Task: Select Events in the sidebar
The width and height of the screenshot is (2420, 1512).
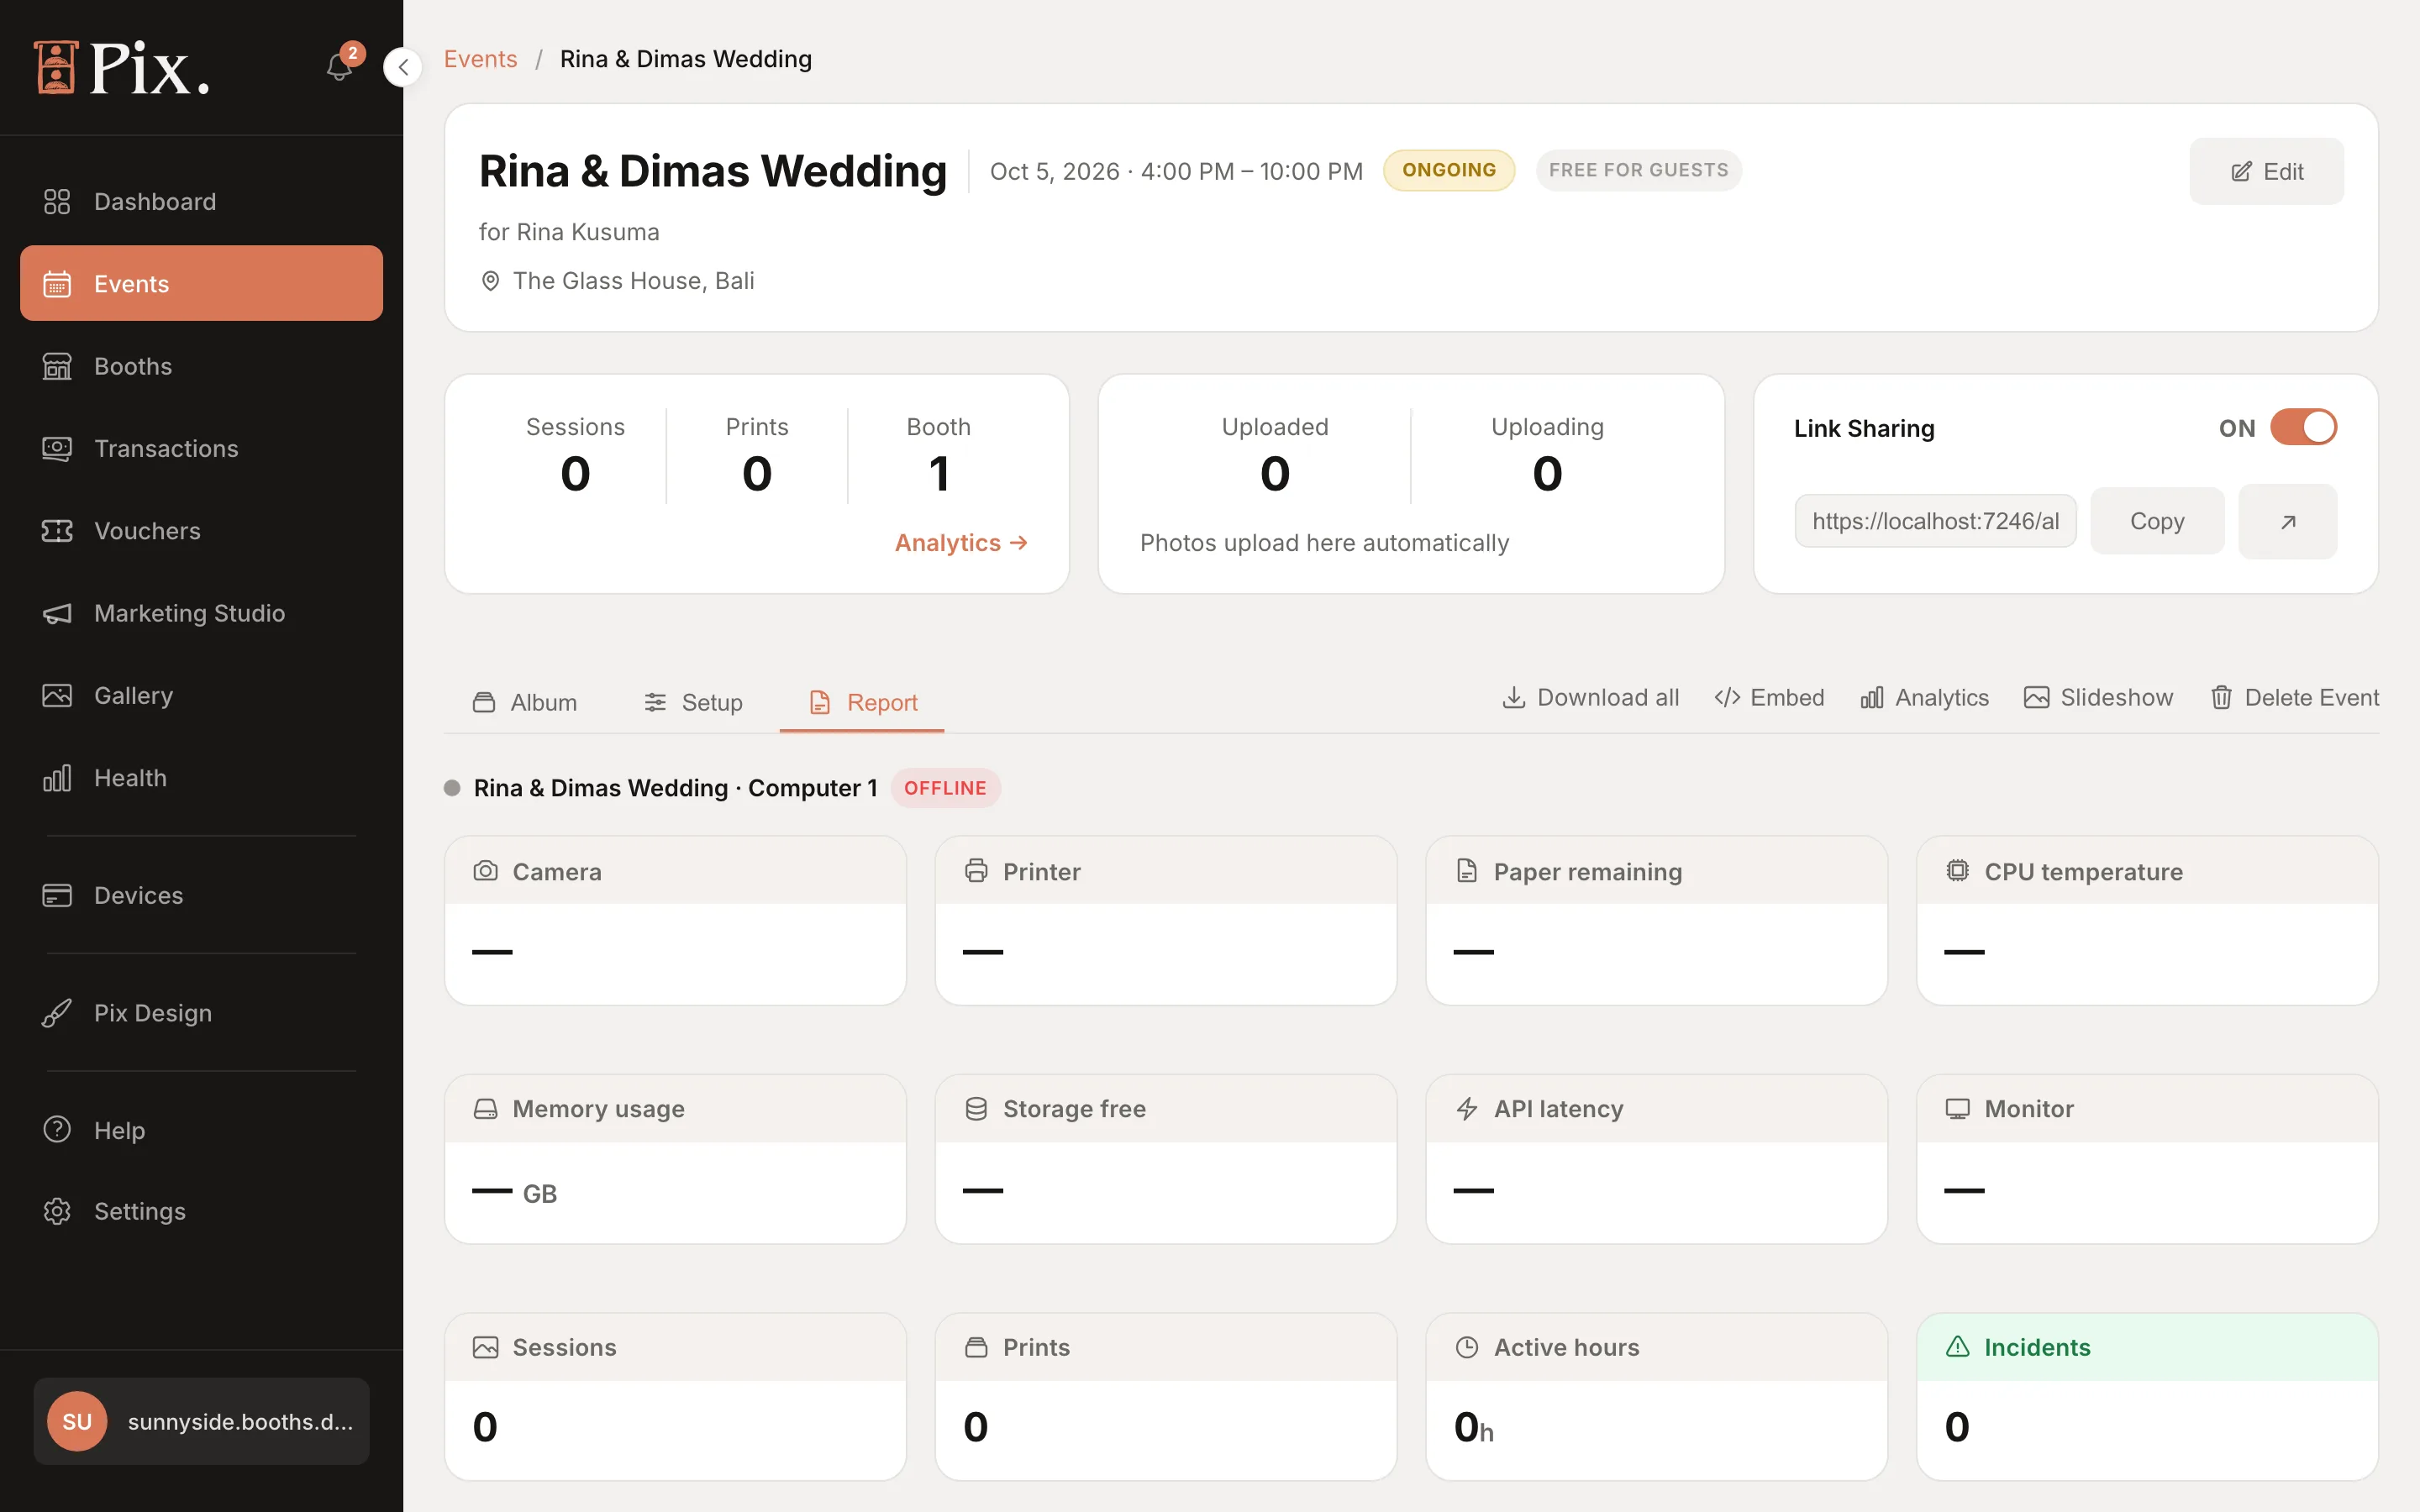Action: tap(201, 284)
